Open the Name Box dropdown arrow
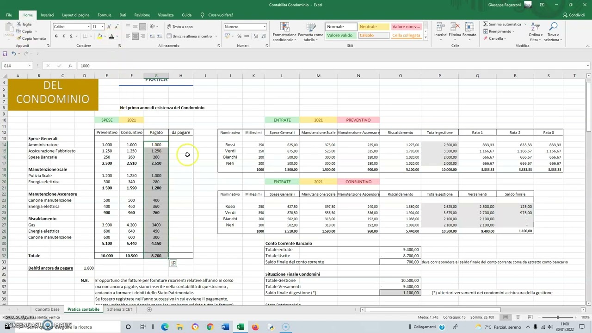 pos(29,66)
